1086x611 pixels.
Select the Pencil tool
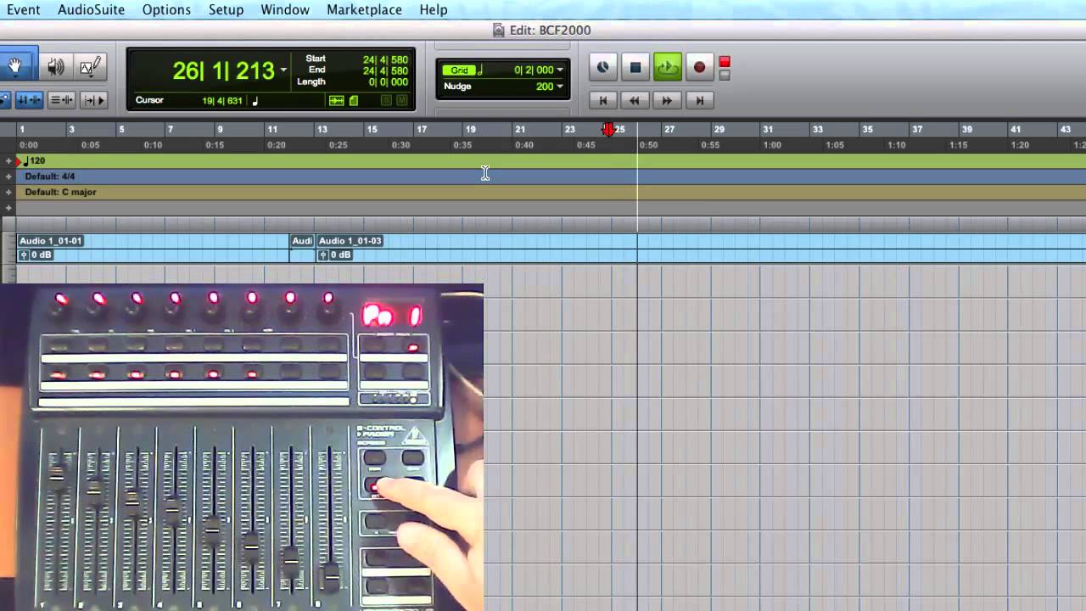(91, 67)
